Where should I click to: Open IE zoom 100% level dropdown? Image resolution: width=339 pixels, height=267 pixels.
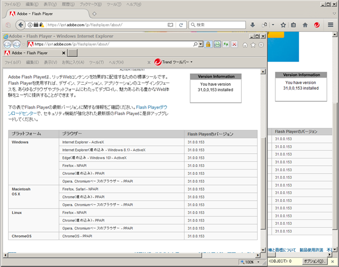tap(258, 262)
